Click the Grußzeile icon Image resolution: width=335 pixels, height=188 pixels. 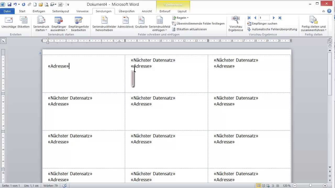[x=141, y=23]
